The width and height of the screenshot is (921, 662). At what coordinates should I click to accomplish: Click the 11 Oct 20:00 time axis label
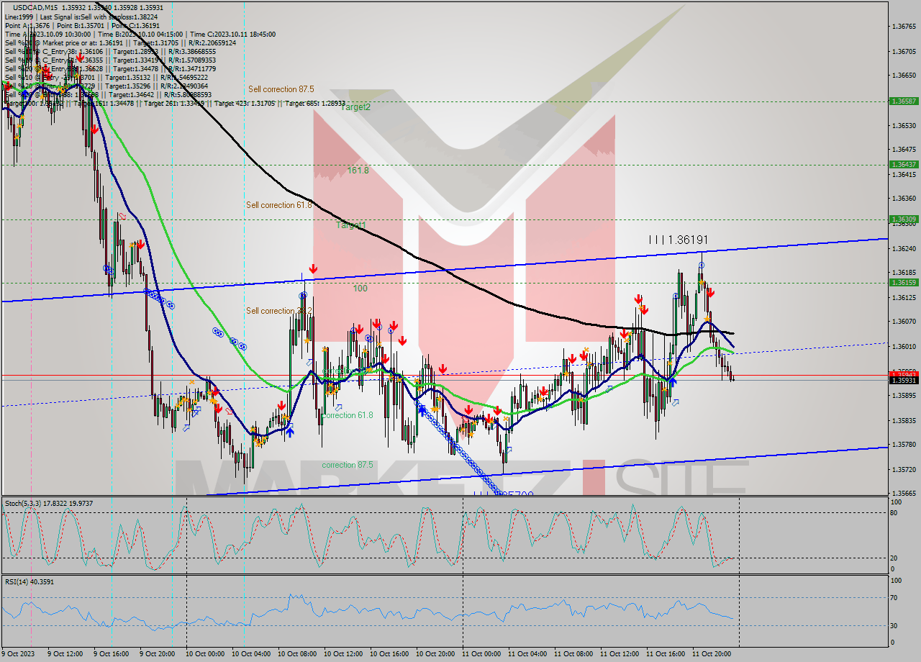coord(712,653)
